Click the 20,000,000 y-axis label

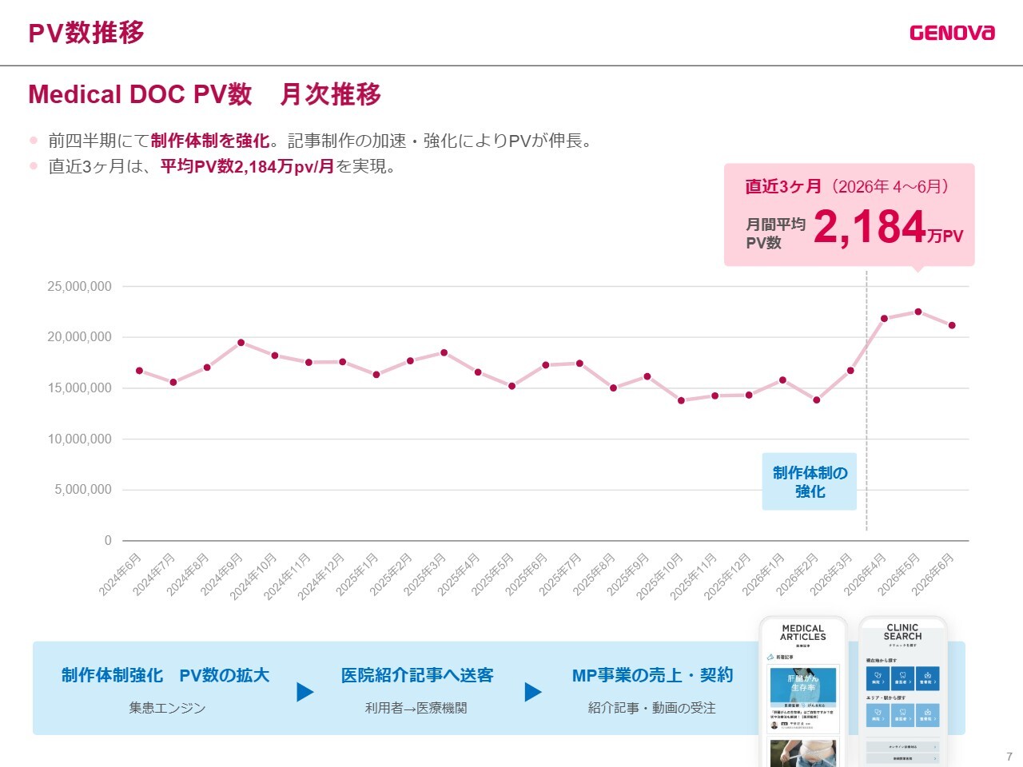coord(79,337)
